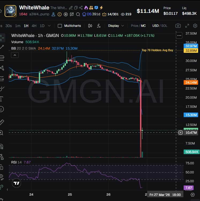Select the 4H timeframe

[34, 26]
